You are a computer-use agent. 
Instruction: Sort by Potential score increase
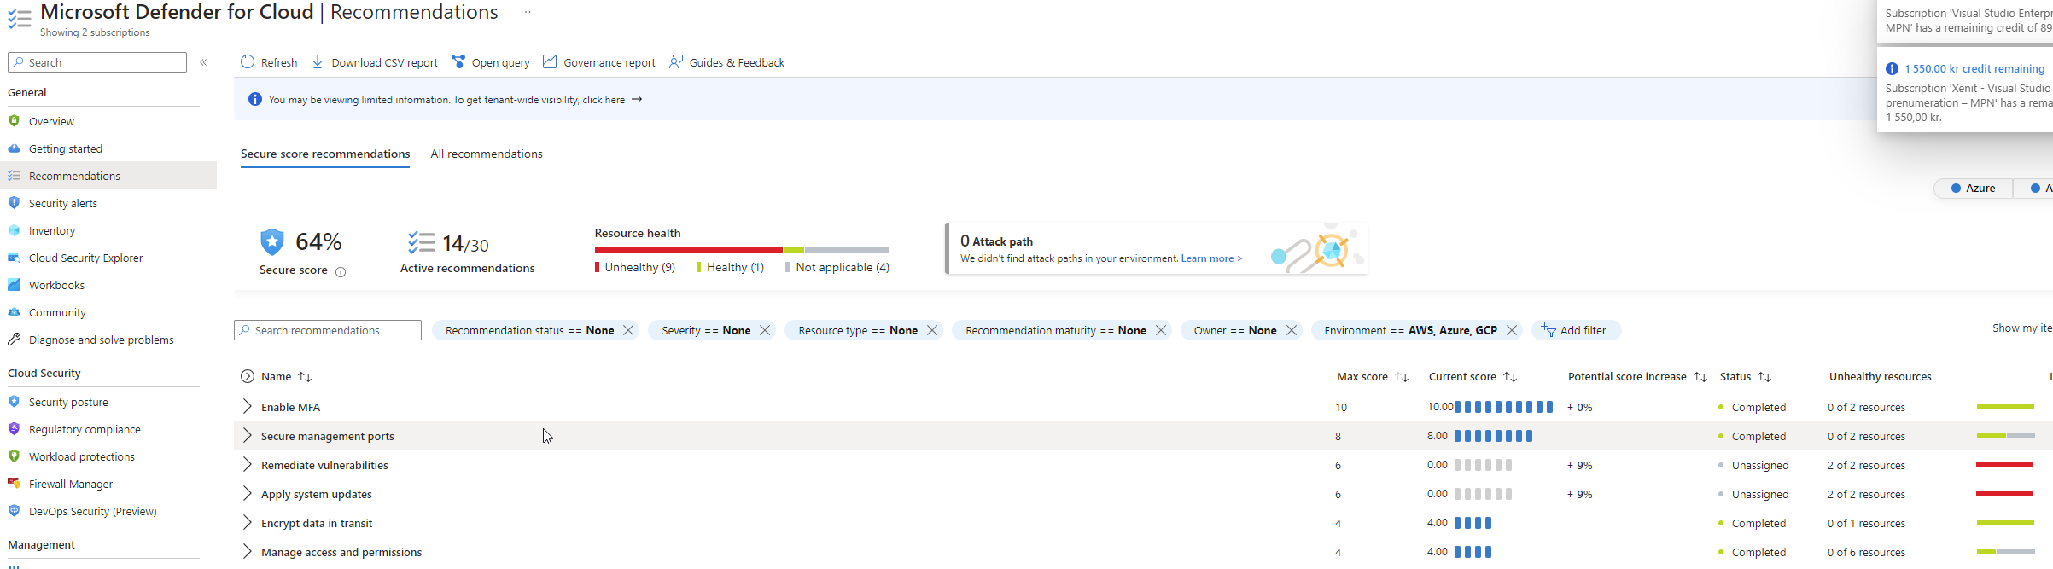tap(1700, 376)
